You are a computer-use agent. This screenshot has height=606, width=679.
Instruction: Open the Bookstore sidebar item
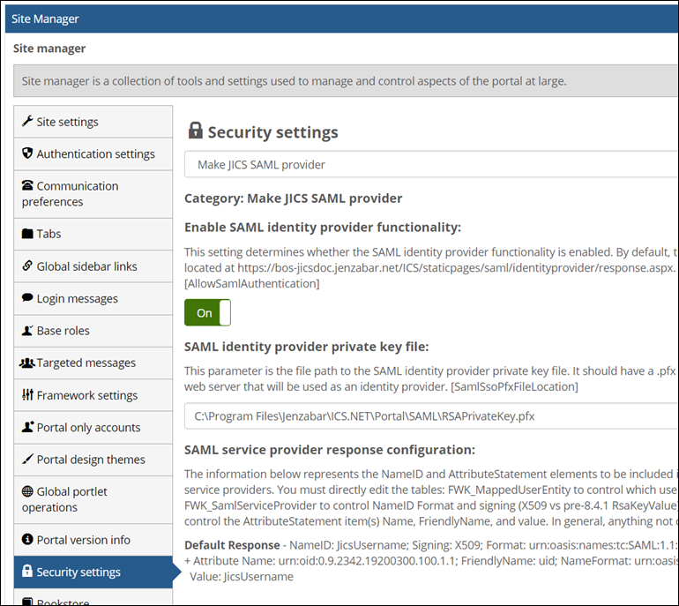point(93,598)
